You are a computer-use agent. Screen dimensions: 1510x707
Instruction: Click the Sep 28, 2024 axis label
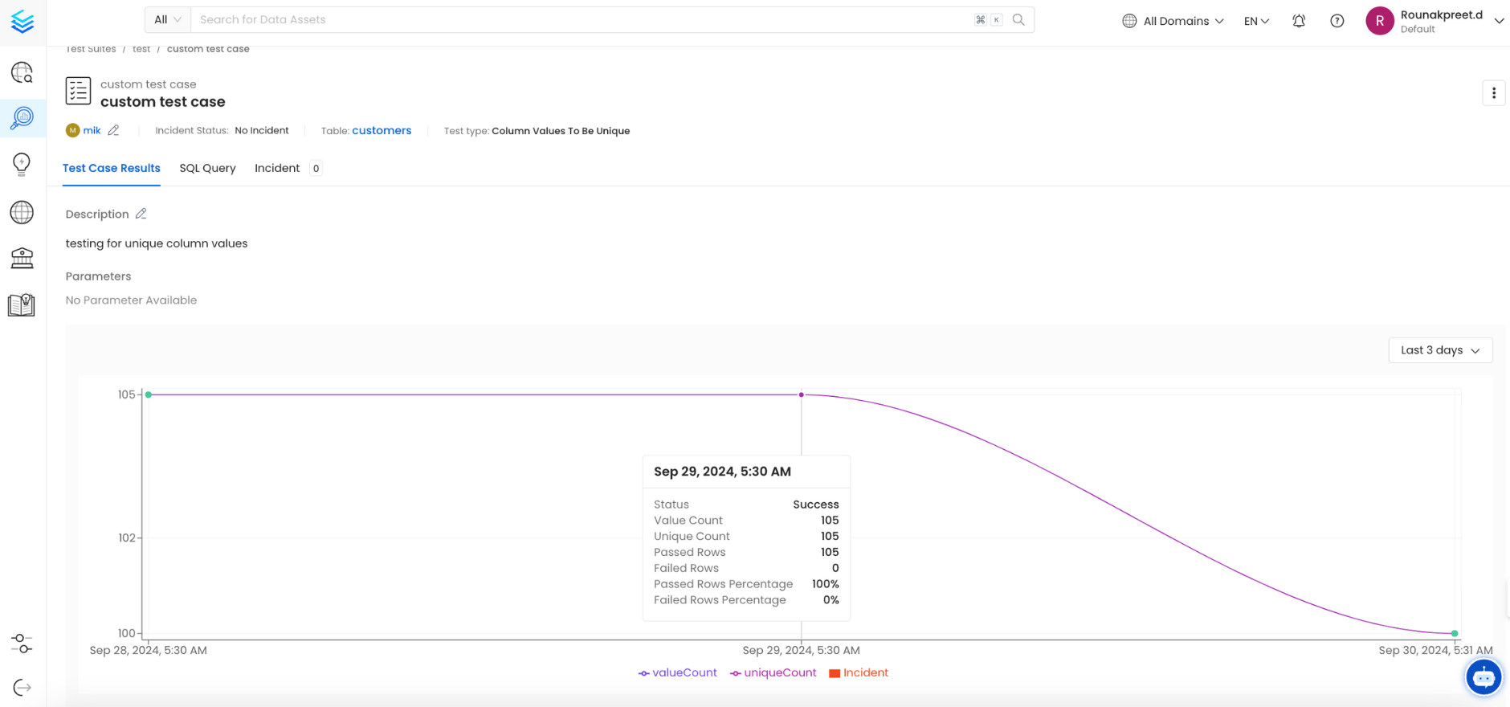149,650
